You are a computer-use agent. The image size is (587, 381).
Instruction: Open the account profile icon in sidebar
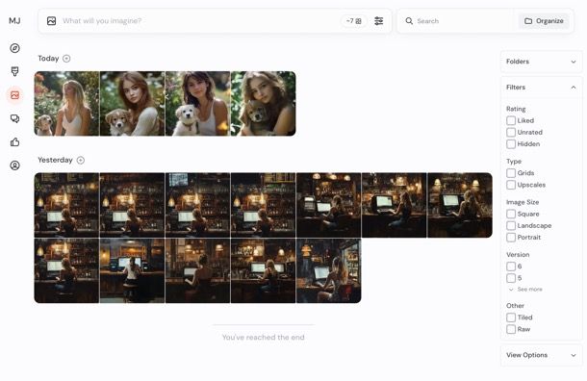point(15,165)
